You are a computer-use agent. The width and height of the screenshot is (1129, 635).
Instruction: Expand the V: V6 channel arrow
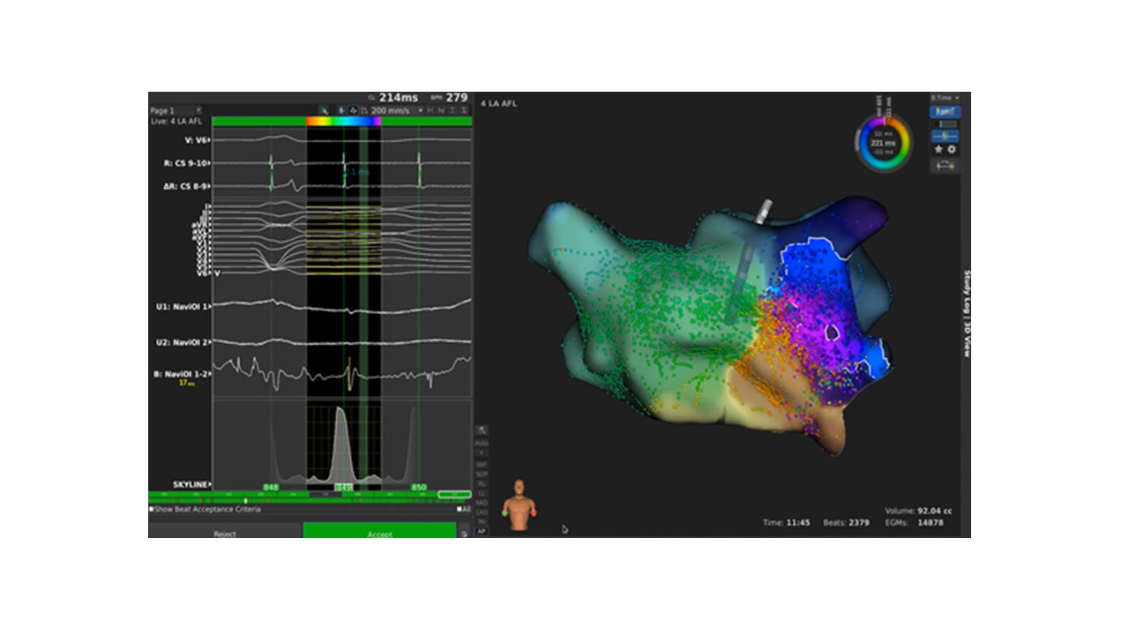point(209,139)
